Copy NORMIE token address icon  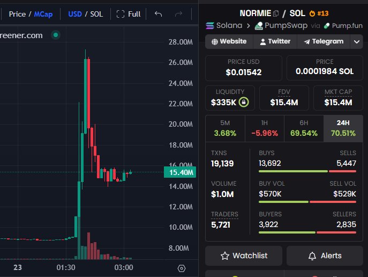click(276, 13)
